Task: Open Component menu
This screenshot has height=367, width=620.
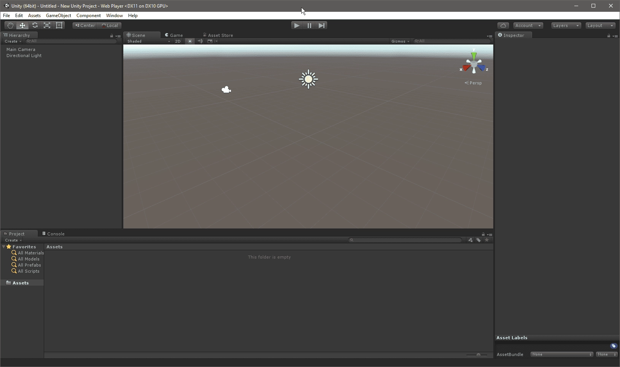Action: pos(89,16)
